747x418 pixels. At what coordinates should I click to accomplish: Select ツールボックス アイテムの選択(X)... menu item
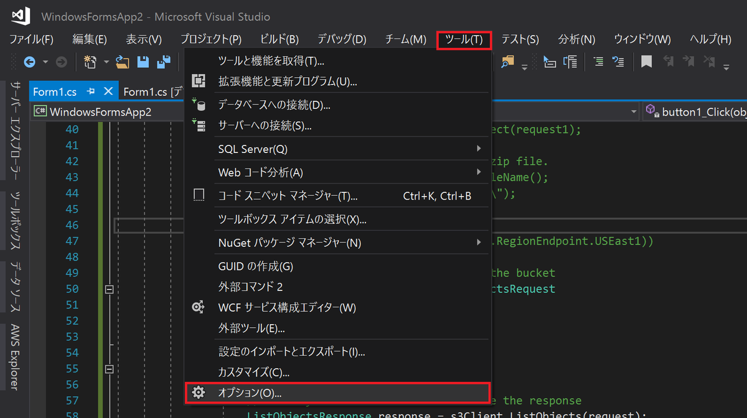(x=338, y=219)
